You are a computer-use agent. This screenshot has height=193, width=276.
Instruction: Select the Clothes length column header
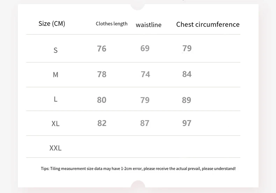pos(111,24)
